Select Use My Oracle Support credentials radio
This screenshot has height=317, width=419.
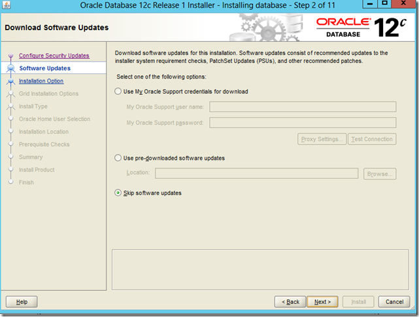point(118,91)
